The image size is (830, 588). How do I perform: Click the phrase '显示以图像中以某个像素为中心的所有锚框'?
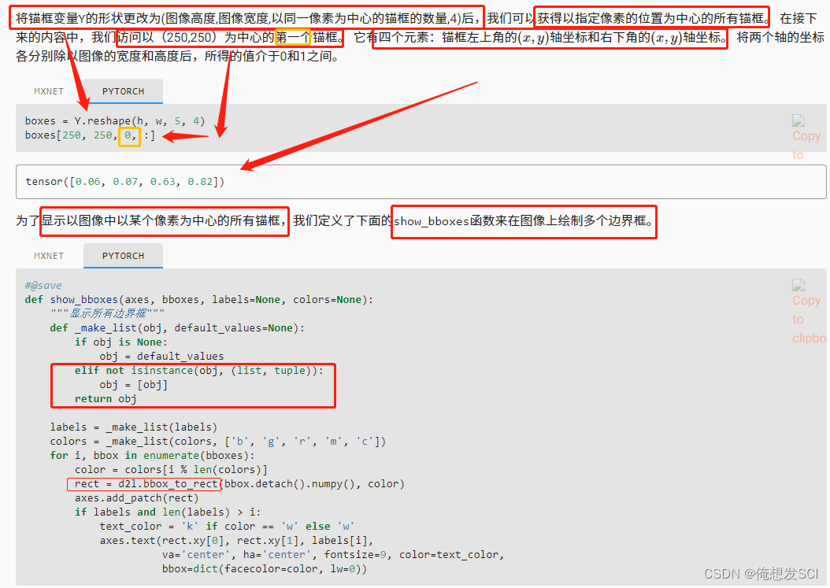click(161, 220)
